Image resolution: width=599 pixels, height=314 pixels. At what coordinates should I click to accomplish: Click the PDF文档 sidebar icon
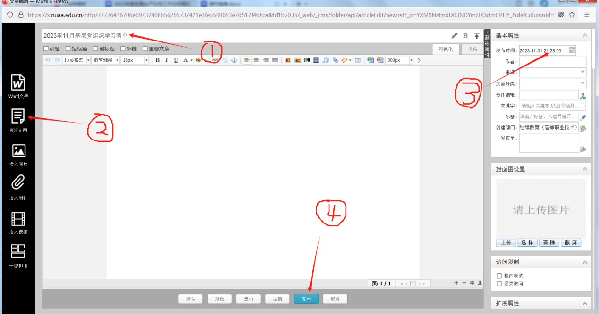[18, 116]
